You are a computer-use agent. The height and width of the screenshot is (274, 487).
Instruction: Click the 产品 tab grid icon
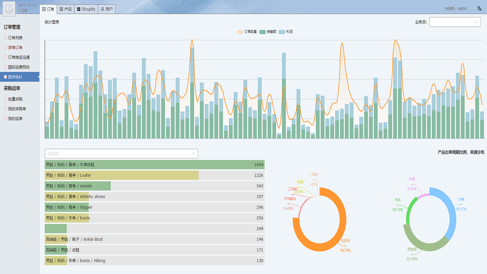point(61,9)
